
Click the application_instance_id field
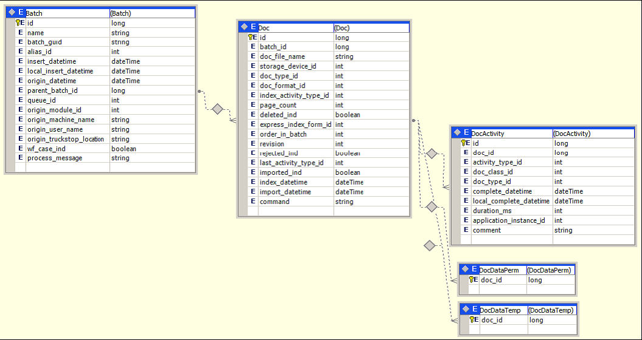coord(513,220)
